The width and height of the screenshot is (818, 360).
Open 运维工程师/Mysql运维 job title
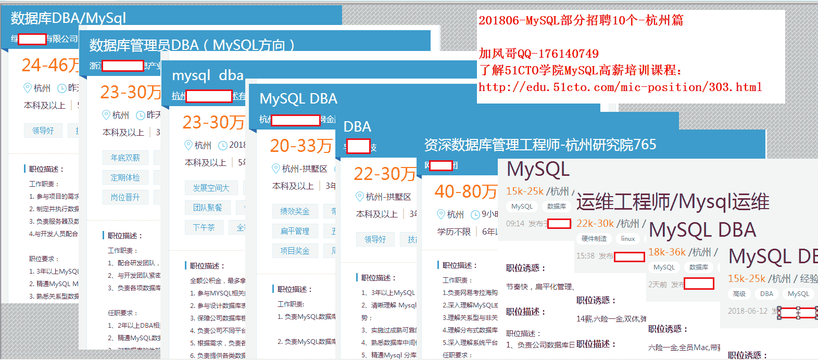673,202
